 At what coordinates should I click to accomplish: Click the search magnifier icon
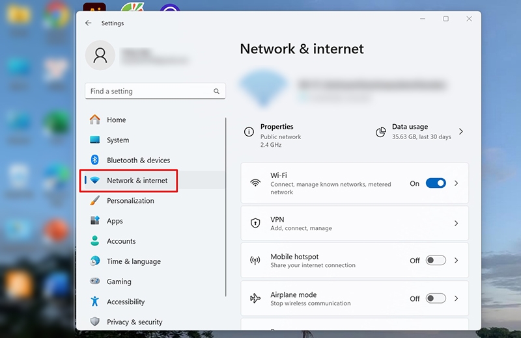[x=216, y=91]
